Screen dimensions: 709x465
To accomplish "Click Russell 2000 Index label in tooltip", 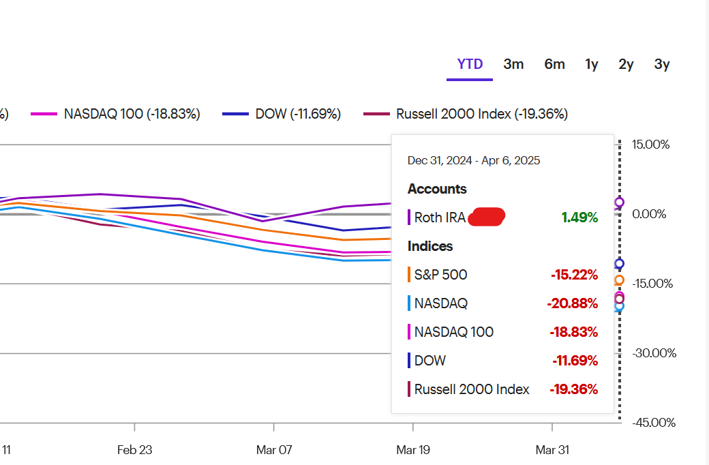I will pyautogui.click(x=472, y=389).
